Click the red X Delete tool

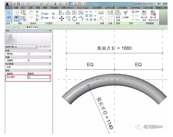coord(95,20)
